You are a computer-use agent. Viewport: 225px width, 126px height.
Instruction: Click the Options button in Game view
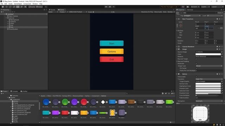click(x=112, y=51)
